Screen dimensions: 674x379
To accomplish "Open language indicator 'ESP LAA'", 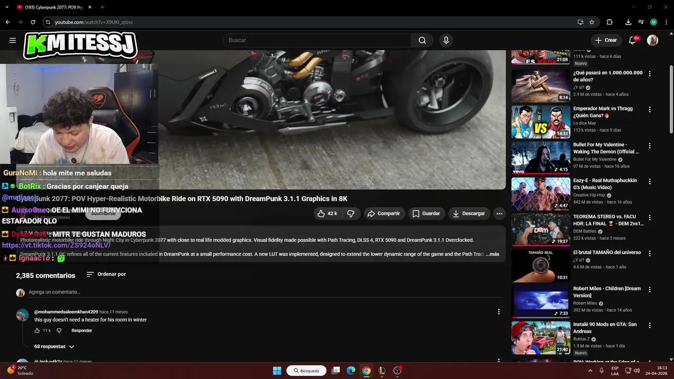I will [x=615, y=371].
